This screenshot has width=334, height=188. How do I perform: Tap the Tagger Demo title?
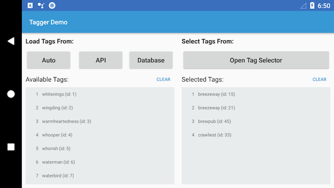(48, 22)
